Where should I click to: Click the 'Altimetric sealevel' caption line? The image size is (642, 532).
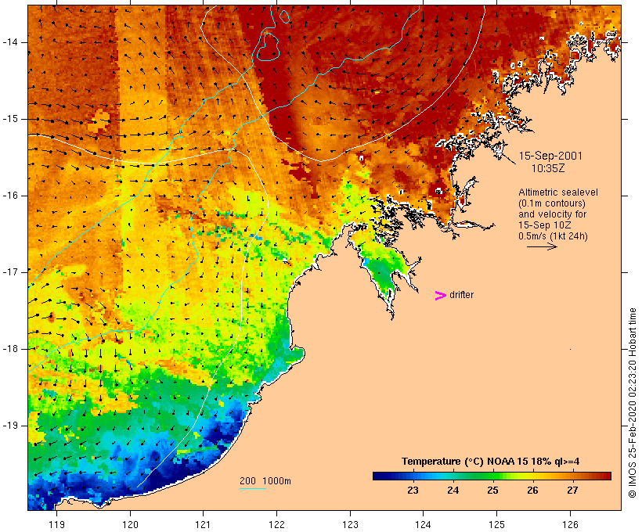pyautogui.click(x=558, y=192)
